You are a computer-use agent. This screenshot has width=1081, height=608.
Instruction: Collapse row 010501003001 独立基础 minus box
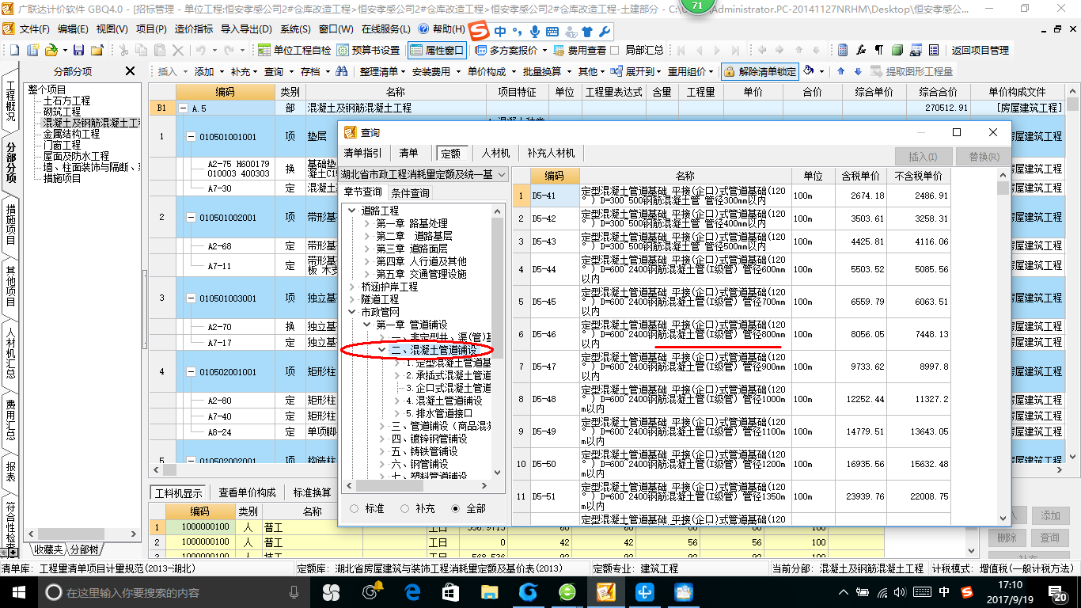point(191,298)
